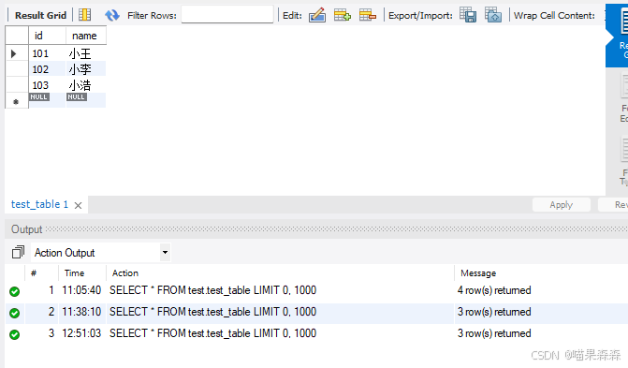Select the id column header
This screenshot has width=628, height=368.
47,36
